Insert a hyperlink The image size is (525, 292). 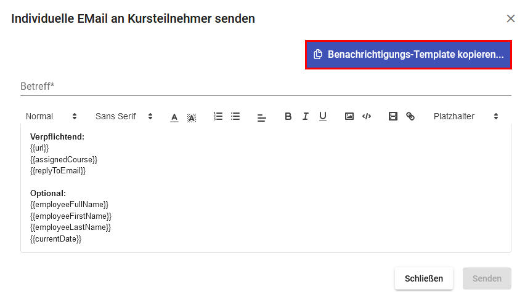(x=410, y=116)
